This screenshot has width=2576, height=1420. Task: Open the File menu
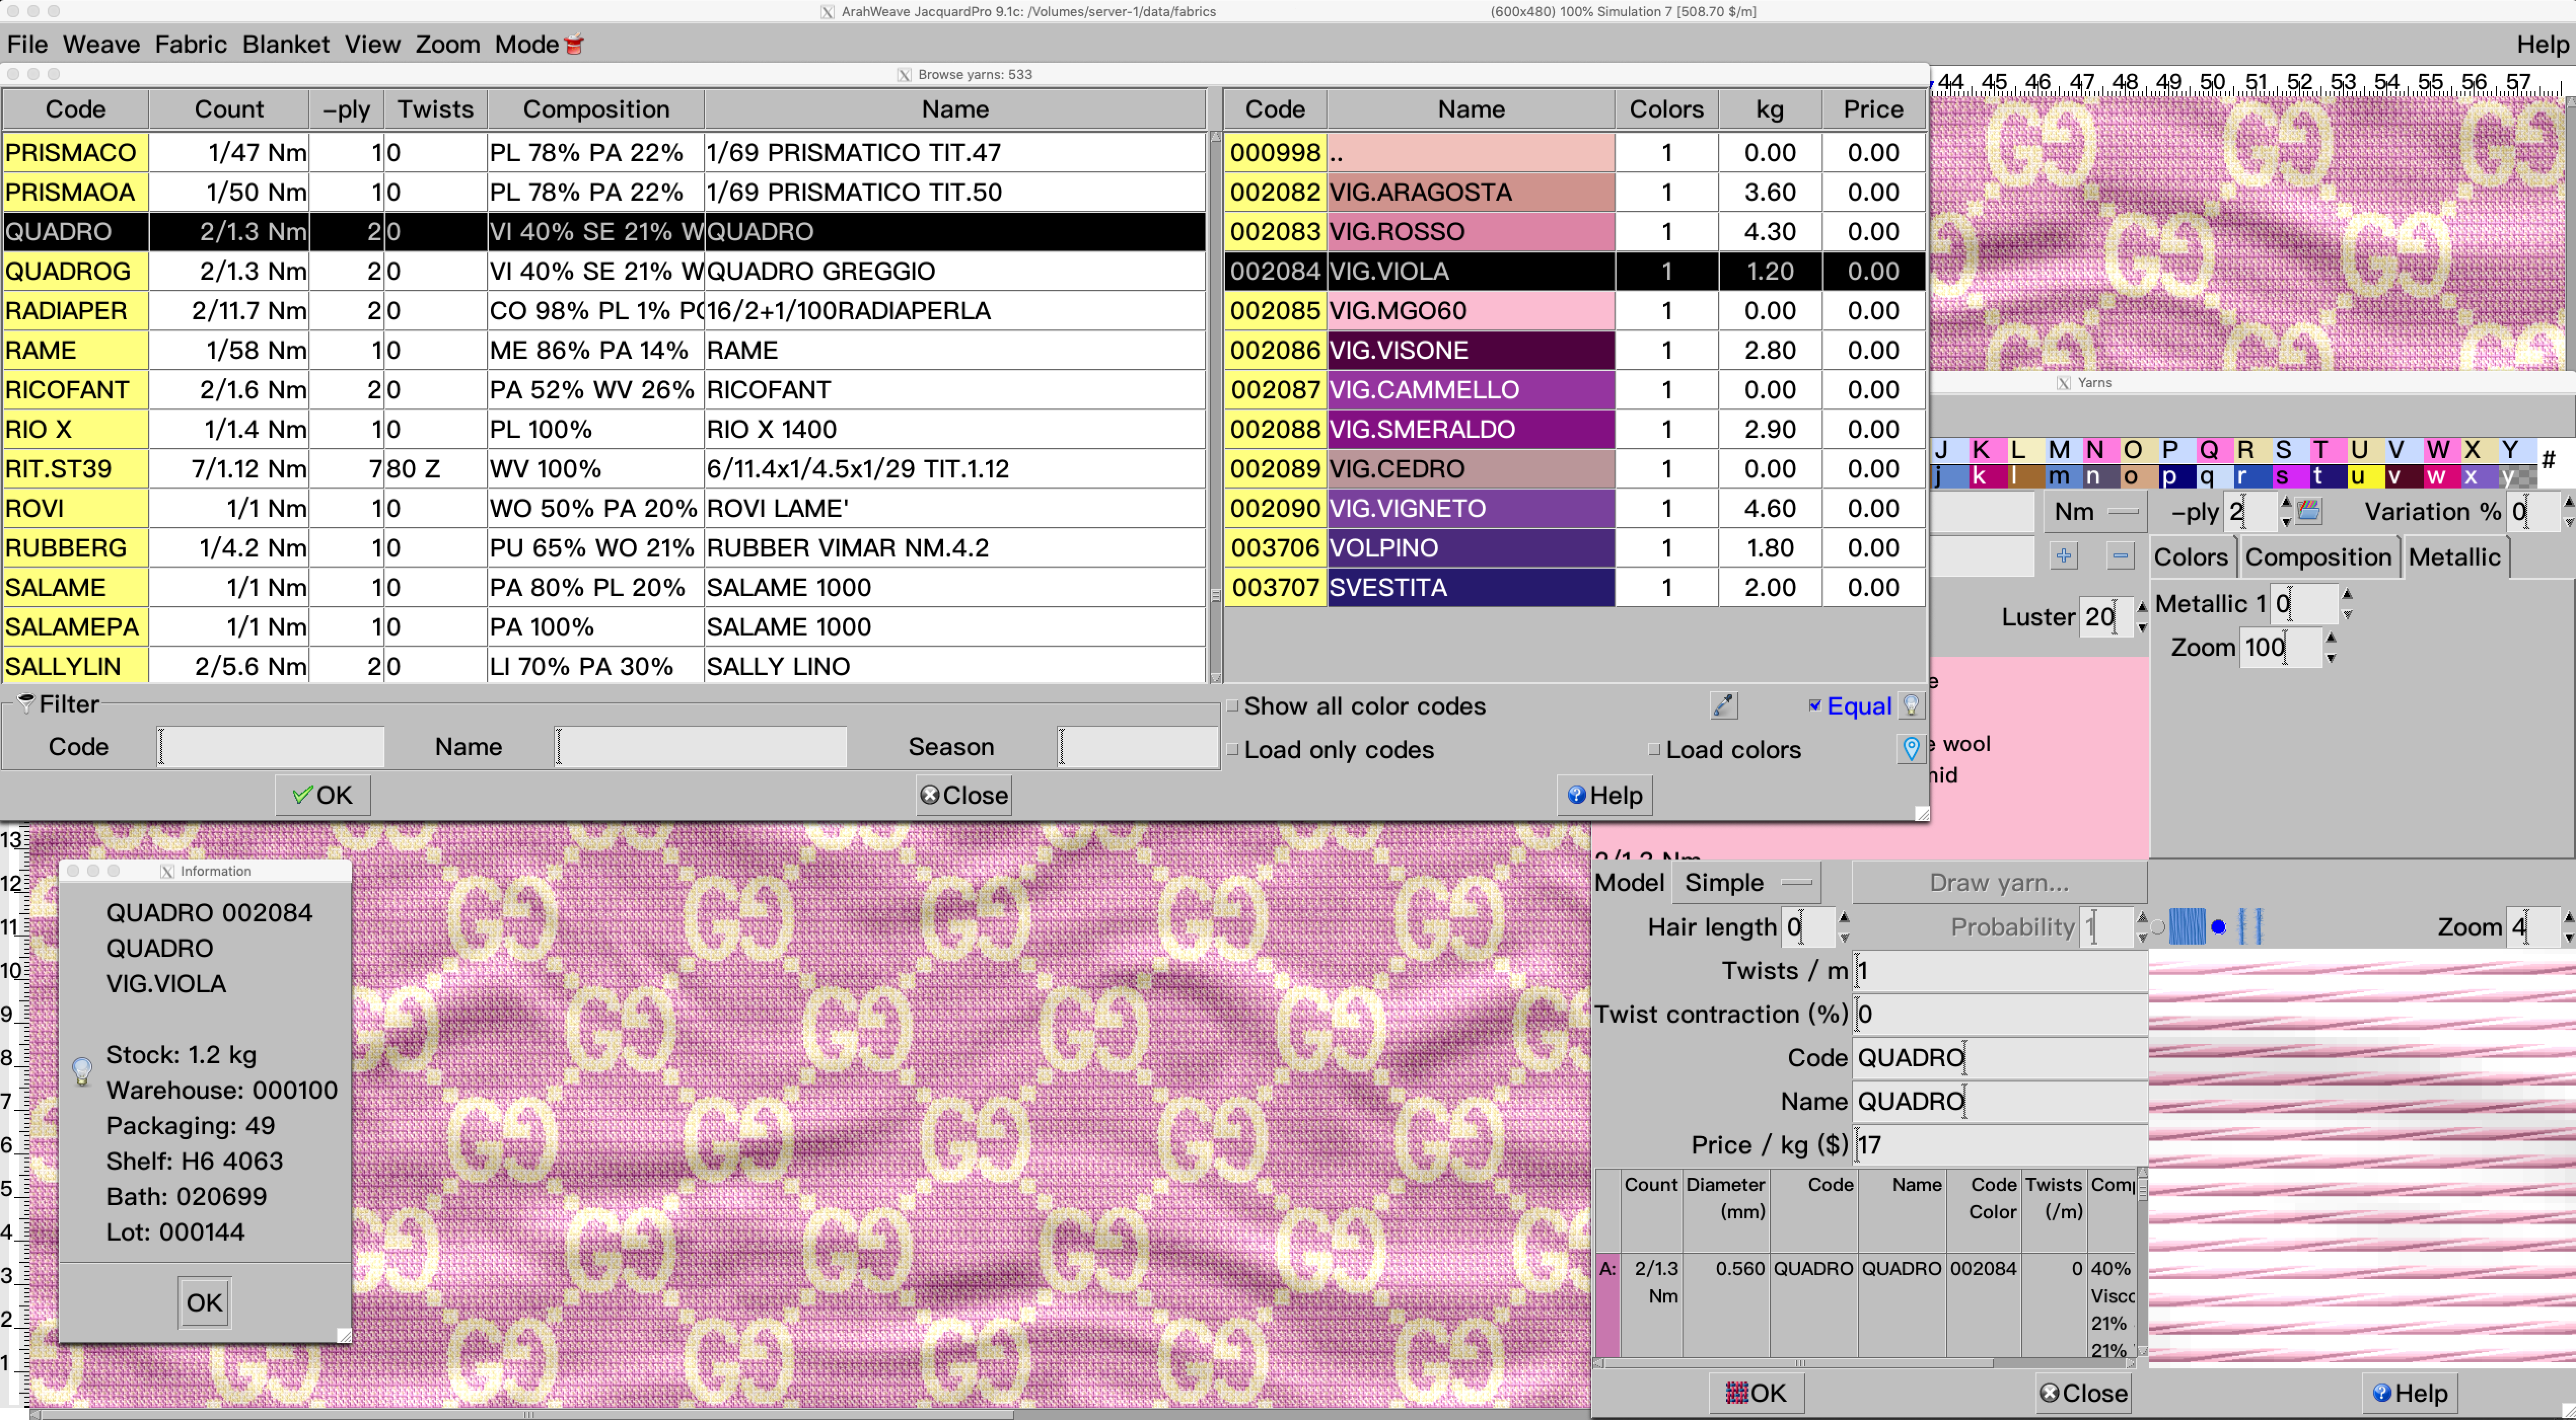[27, 44]
